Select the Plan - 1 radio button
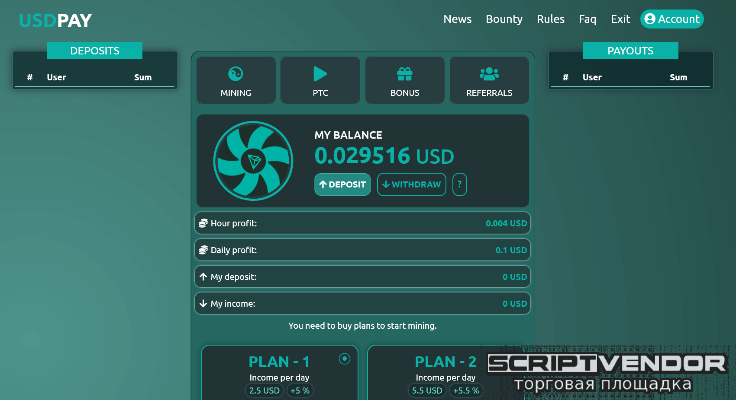The image size is (736, 400). [x=345, y=359]
